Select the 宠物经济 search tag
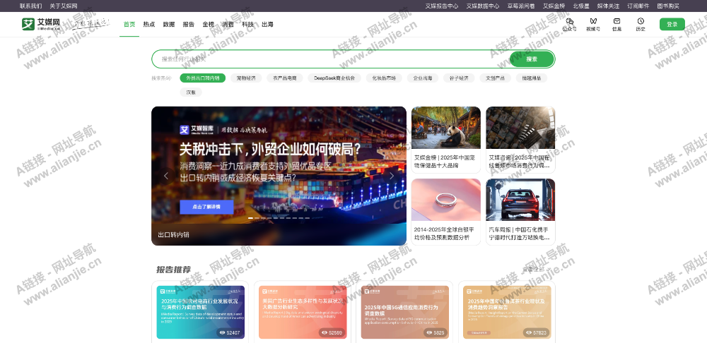This screenshot has height=343, width=707. 246,78
